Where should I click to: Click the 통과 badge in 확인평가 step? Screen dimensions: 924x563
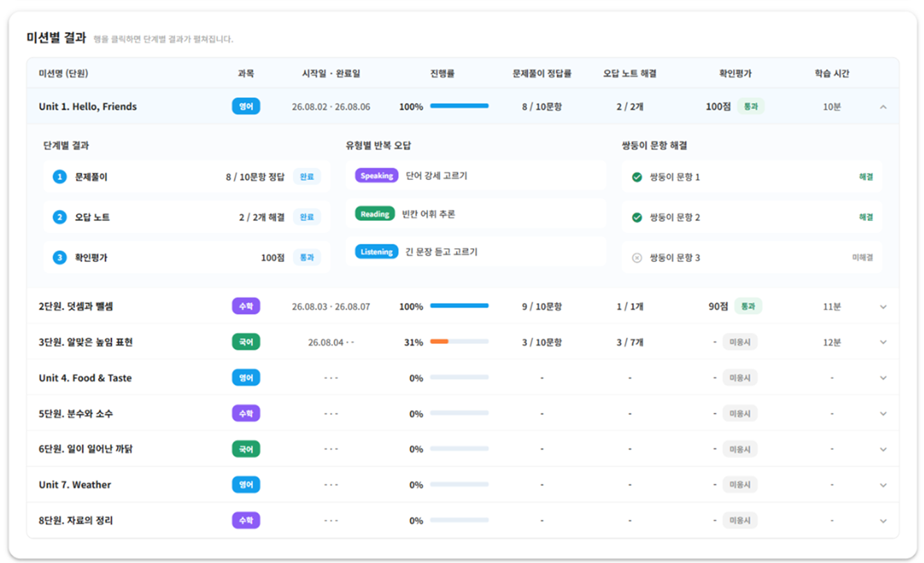307,257
